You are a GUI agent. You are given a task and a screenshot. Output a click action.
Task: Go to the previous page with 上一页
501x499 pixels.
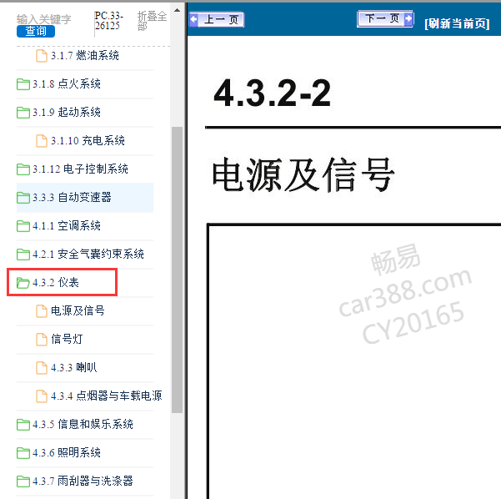(x=216, y=19)
